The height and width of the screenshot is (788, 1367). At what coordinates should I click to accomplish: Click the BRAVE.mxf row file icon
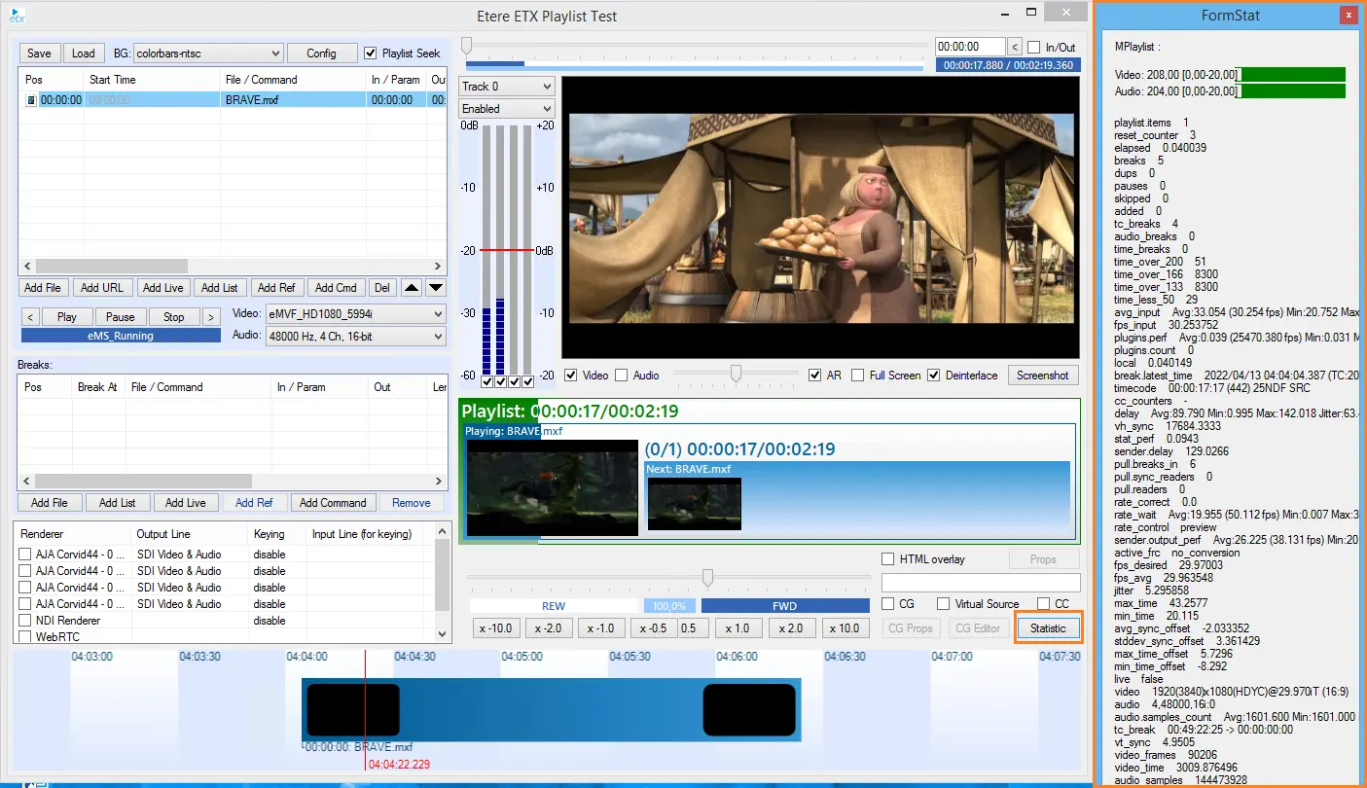click(30, 100)
